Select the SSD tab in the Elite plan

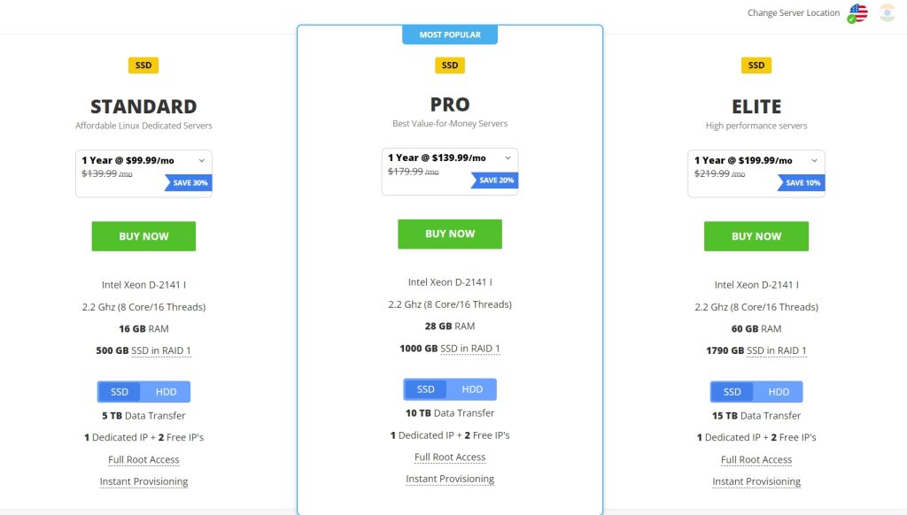coord(733,392)
